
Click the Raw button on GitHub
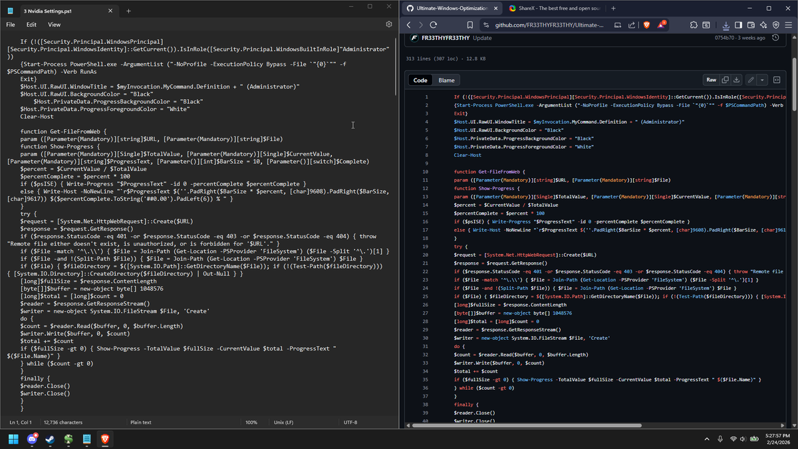(711, 80)
